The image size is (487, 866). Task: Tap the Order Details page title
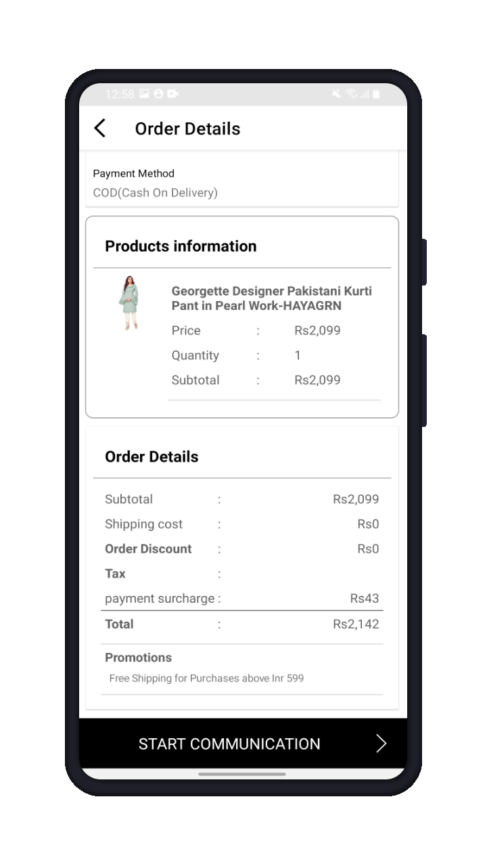[188, 129]
